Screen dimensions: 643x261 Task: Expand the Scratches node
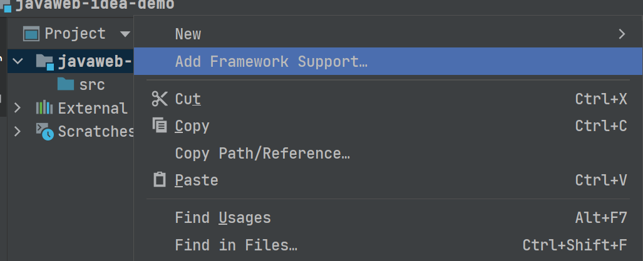pyautogui.click(x=18, y=131)
